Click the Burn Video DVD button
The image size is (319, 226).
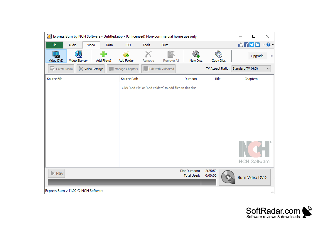[244, 178]
